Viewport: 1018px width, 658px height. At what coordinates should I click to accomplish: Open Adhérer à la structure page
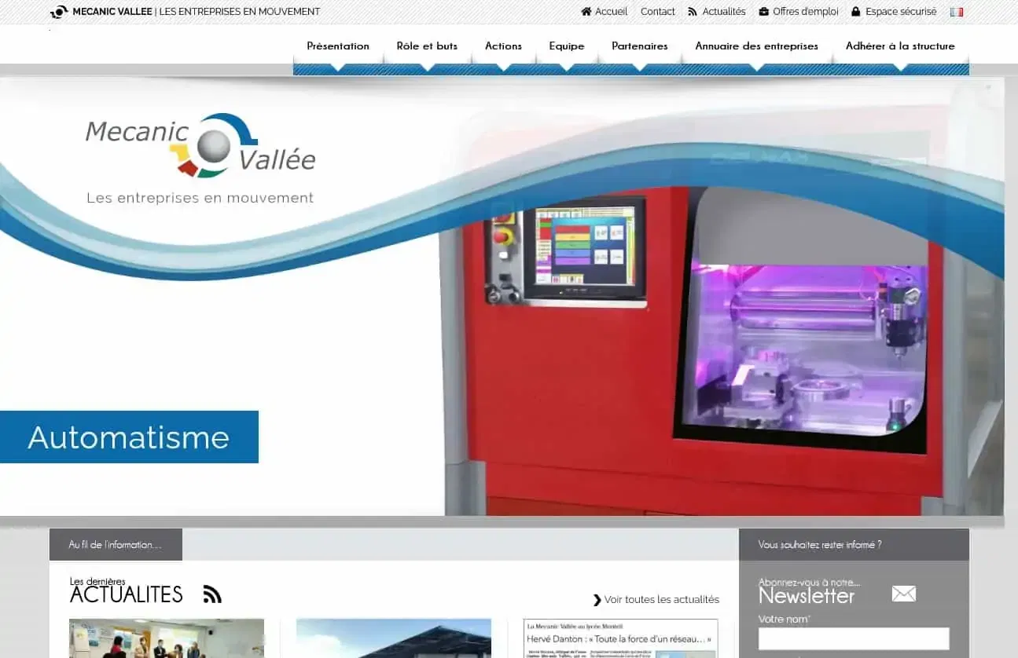[900, 46]
